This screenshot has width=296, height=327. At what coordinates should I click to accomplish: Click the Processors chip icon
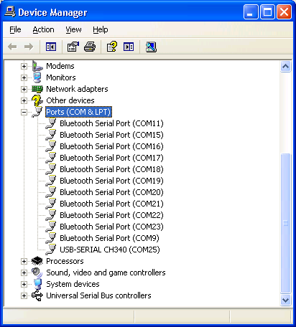tap(37, 261)
